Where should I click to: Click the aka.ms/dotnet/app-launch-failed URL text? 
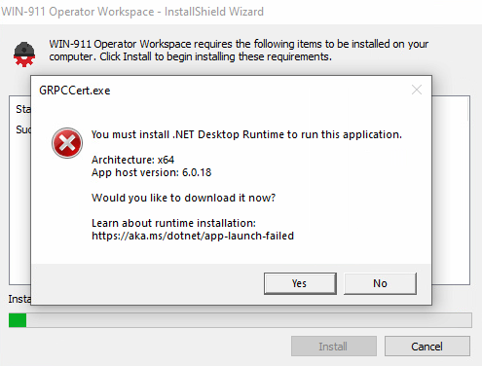[x=193, y=236]
